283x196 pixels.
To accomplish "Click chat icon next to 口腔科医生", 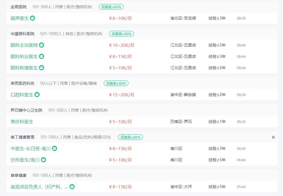I will tap(37, 95).
